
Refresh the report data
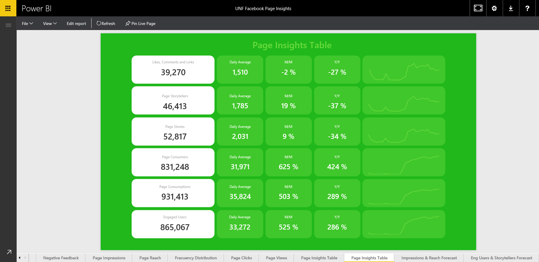click(x=106, y=23)
